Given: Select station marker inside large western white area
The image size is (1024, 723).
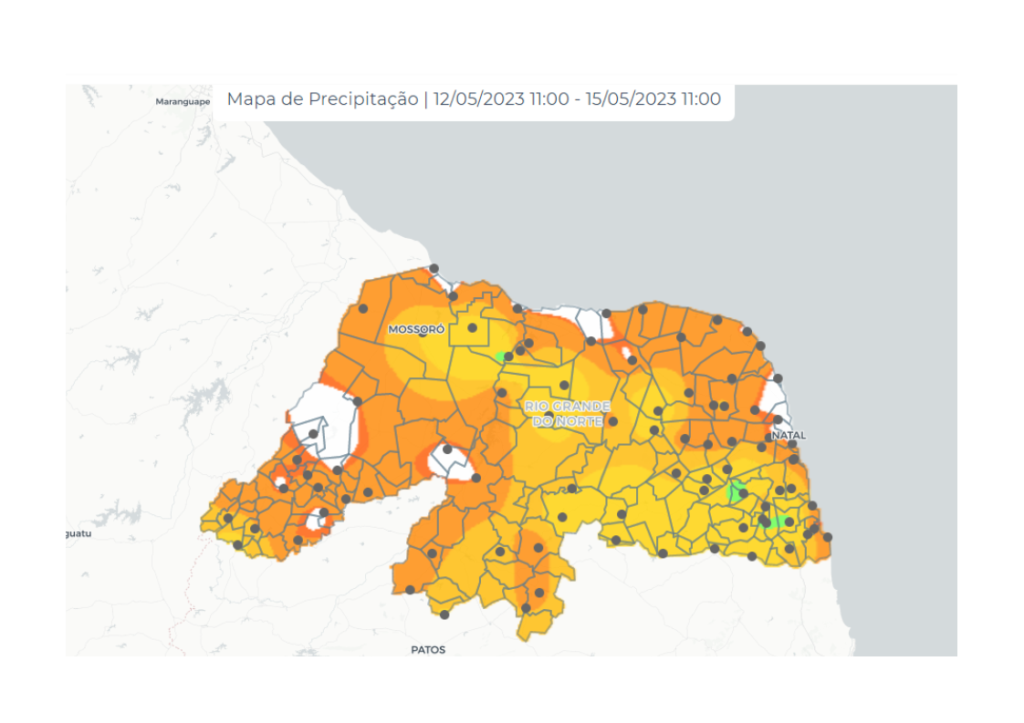Looking at the screenshot, I should [x=313, y=434].
